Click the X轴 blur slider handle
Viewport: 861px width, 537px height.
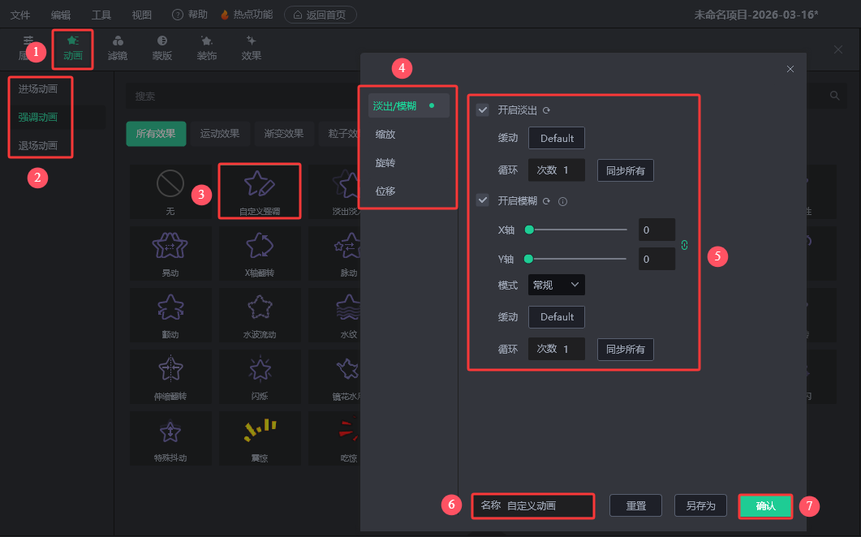coord(529,230)
